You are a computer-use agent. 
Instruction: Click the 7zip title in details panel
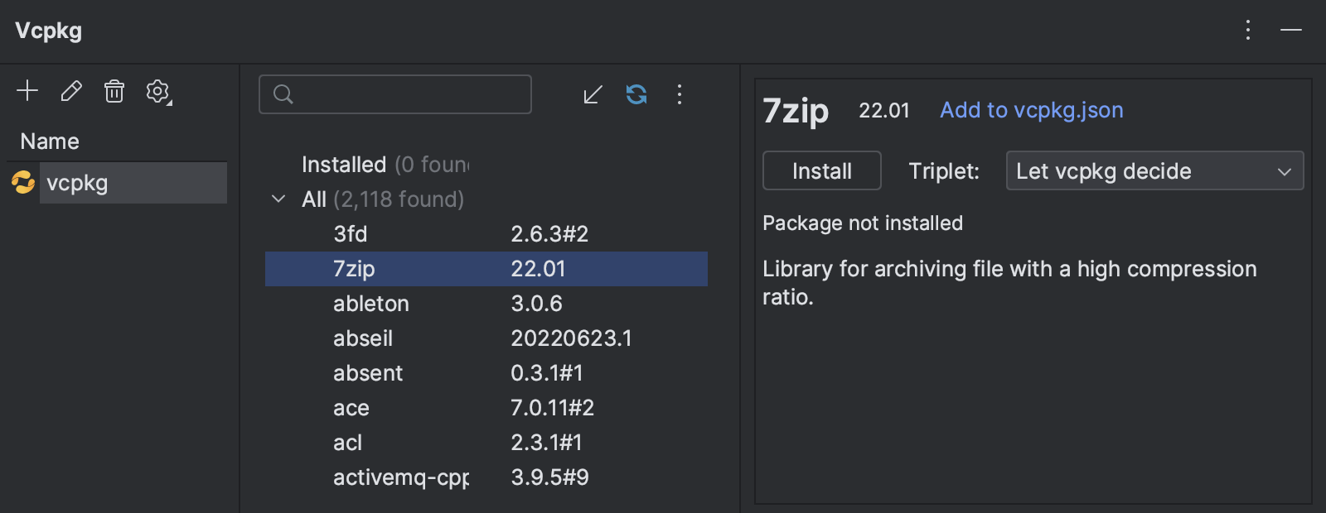pyautogui.click(x=796, y=111)
